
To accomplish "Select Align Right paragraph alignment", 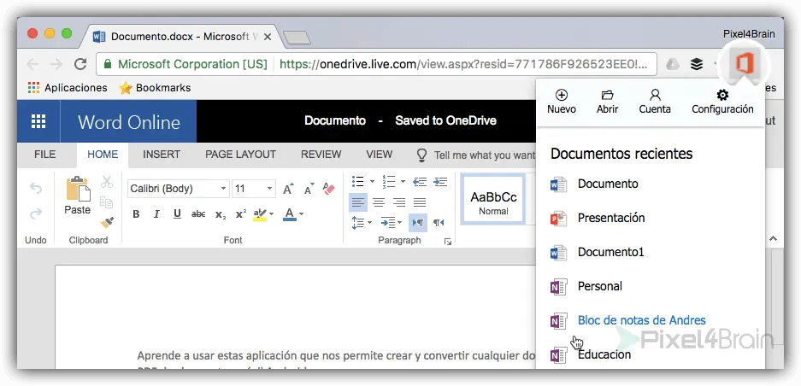I will pos(399,202).
